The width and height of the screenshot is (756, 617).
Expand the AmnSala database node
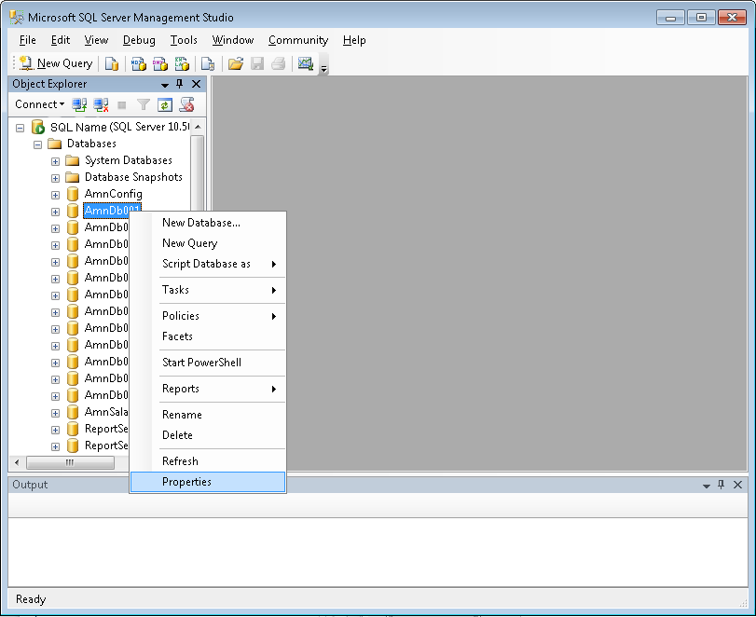tap(55, 413)
